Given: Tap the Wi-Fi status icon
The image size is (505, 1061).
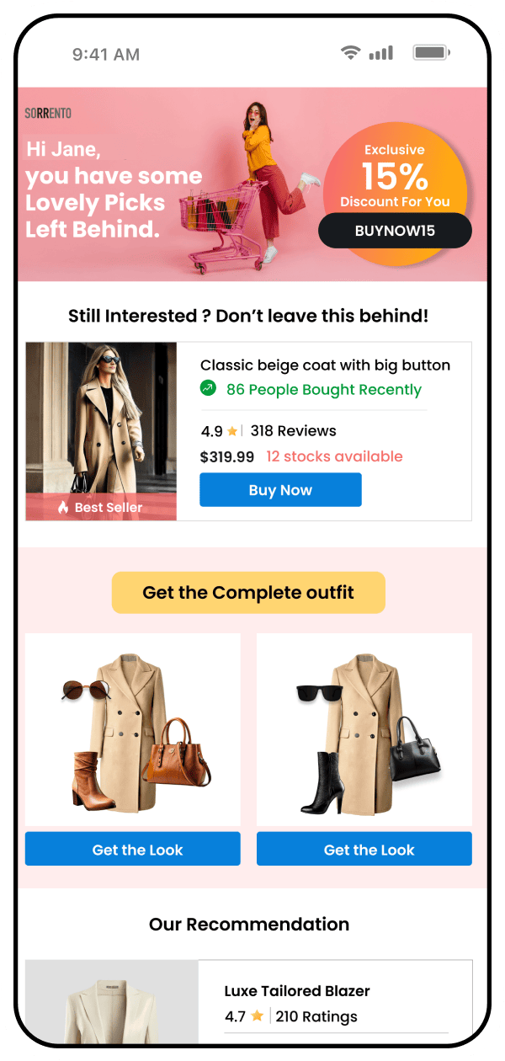Looking at the screenshot, I should point(350,53).
